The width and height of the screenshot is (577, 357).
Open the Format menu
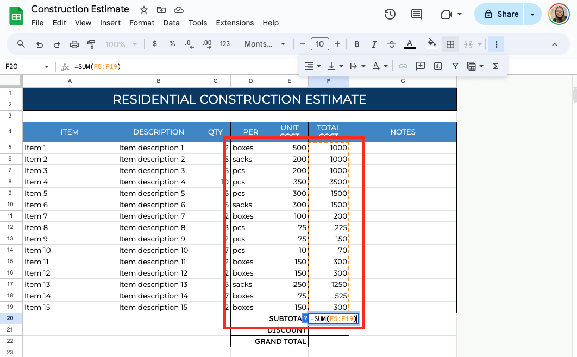pyautogui.click(x=142, y=23)
